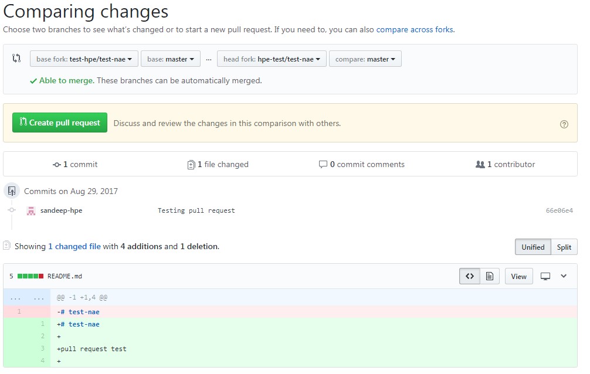Click the commit icon next to 1 commit
Image resolution: width=590 pixels, height=374 pixels.
56,165
